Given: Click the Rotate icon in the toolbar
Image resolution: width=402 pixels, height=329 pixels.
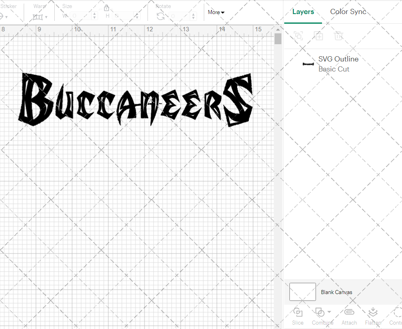Looking at the screenshot, I should pos(160,16).
